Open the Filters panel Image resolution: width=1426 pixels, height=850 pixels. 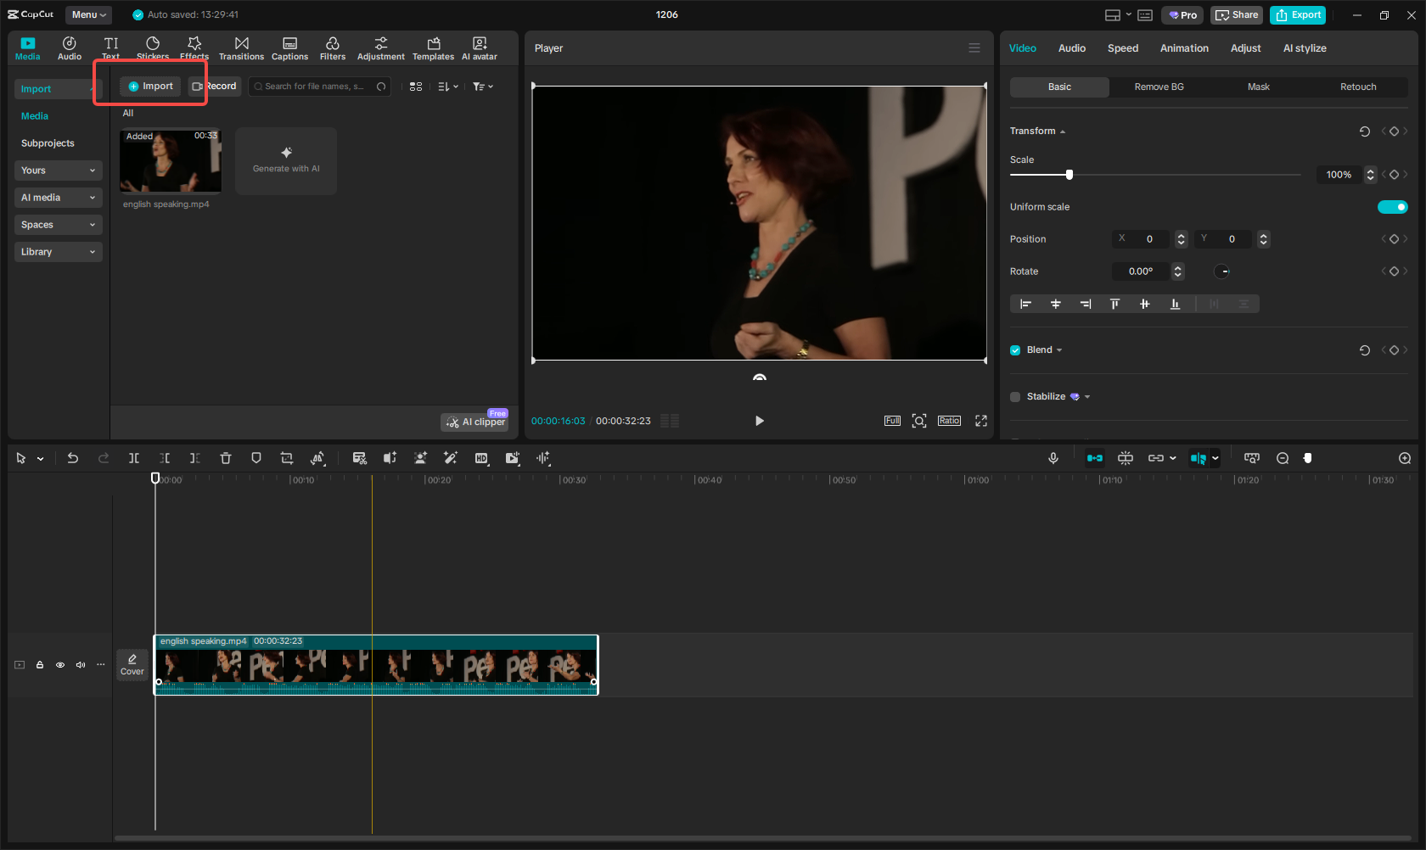[332, 48]
